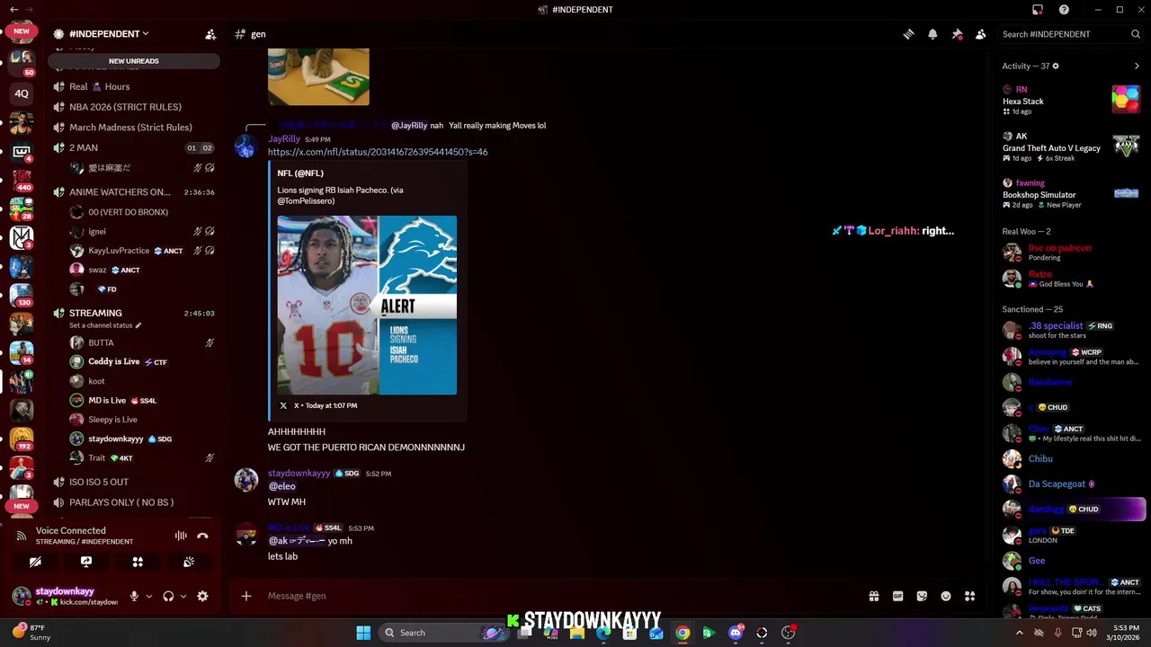Open Windows Start menu
The width and height of the screenshot is (1151, 647).
coord(363,633)
